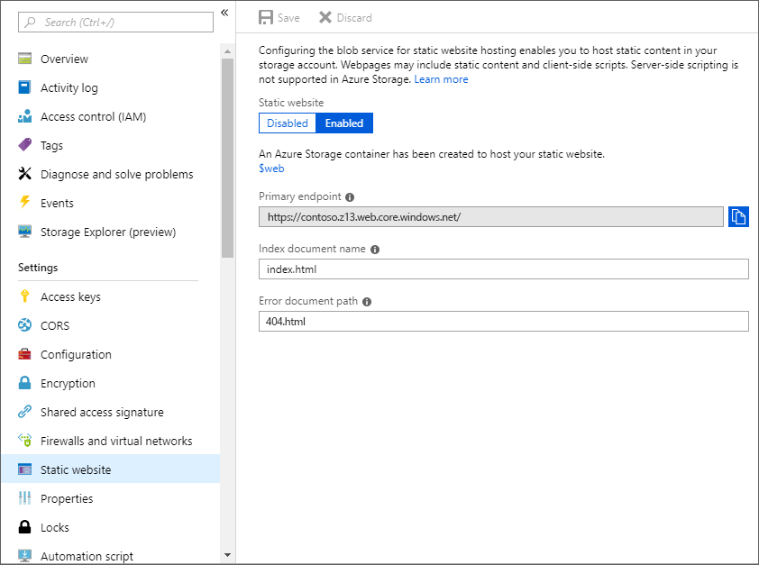Viewport: 759px width, 565px height.
Task: Click the red Configuration toolbox icon
Action: [x=24, y=354]
